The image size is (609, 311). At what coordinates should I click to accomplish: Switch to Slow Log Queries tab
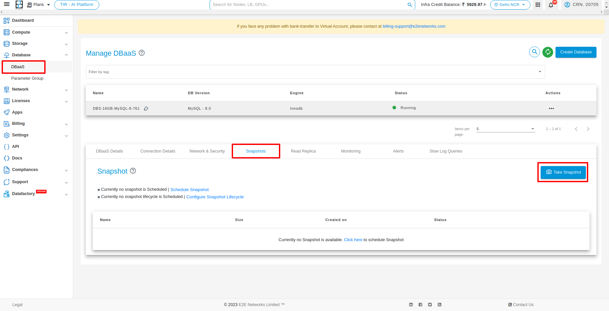[x=446, y=151]
